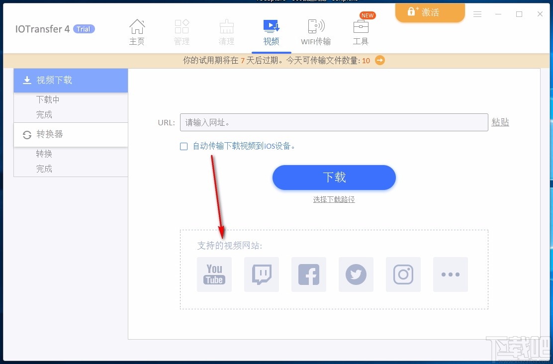Open the hamburger menu near window controls

[477, 14]
